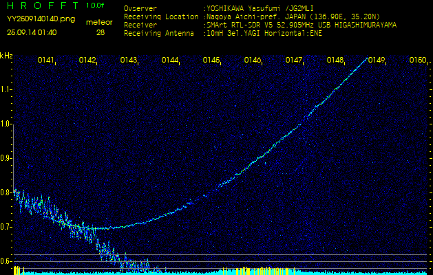The image size is (433, 275).
Task: Click the YY2509140140.png file name
Action: coord(41,19)
